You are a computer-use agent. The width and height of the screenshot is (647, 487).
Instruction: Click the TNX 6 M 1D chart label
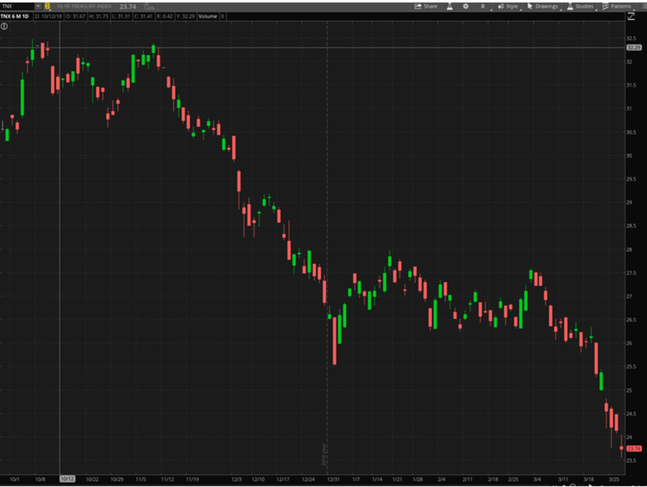(x=16, y=16)
